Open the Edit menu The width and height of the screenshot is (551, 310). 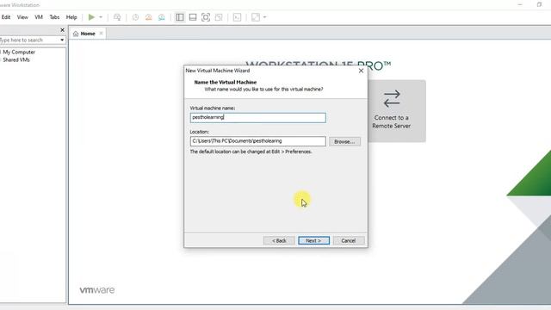[x=6, y=17]
